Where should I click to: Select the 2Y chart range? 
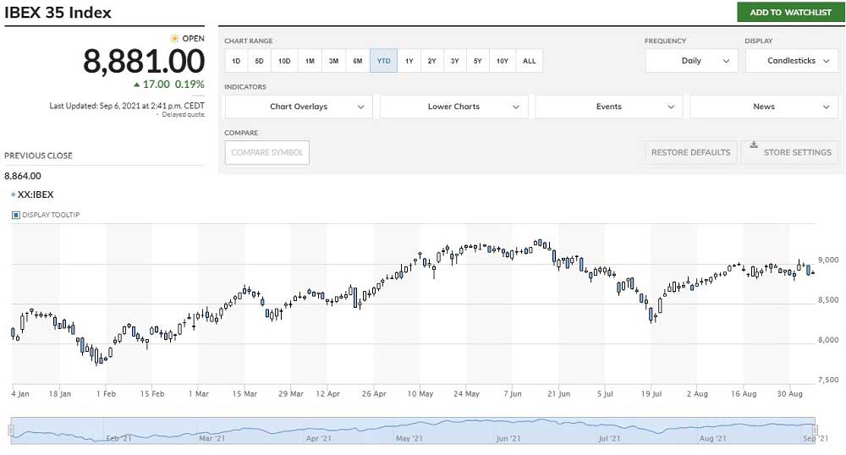coord(431,61)
